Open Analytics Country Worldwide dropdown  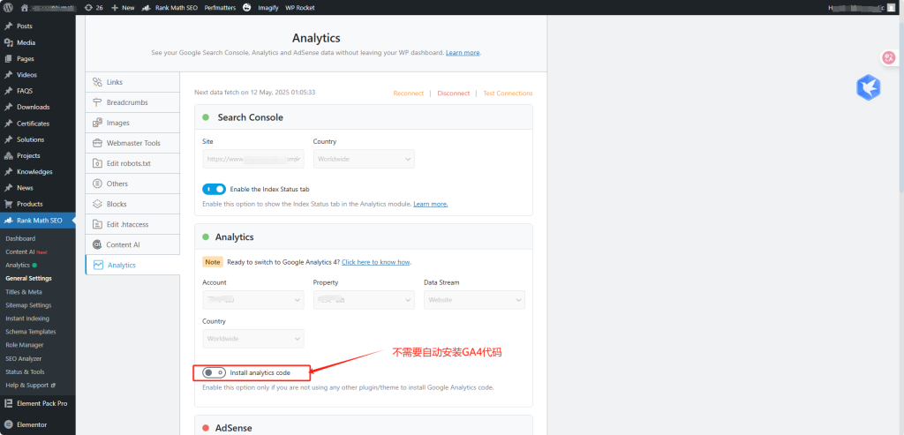click(253, 339)
